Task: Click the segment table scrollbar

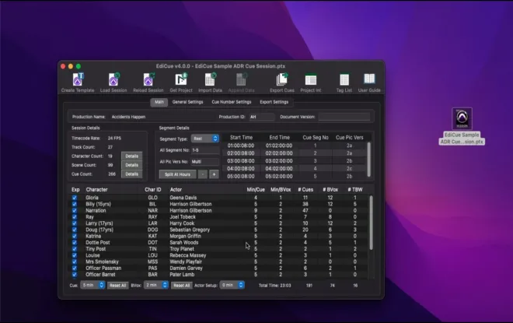Action: coord(369,160)
